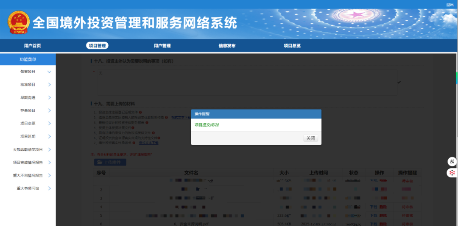Go to 用户首页 in top navigation
This screenshot has width=458, height=226.
[x=32, y=46]
